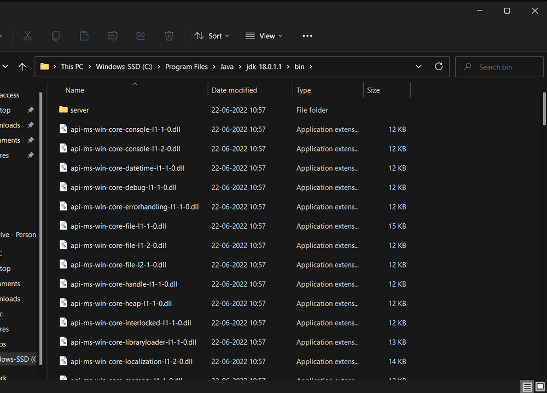This screenshot has width=547, height=393.
Task: Sort files by Size column header
Action: [374, 90]
